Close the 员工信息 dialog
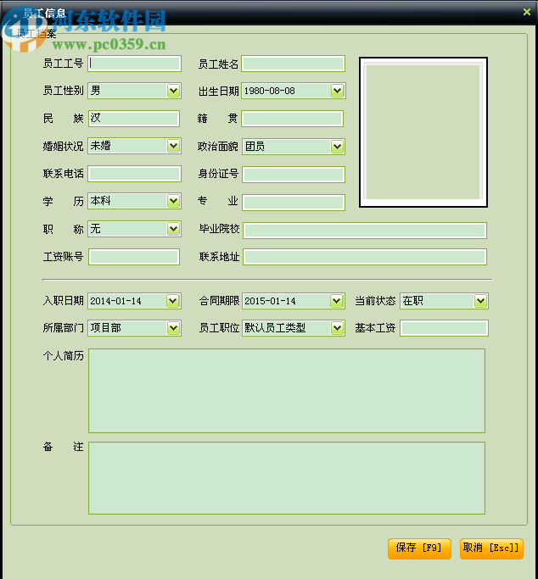This screenshot has width=538, height=579. click(527, 12)
